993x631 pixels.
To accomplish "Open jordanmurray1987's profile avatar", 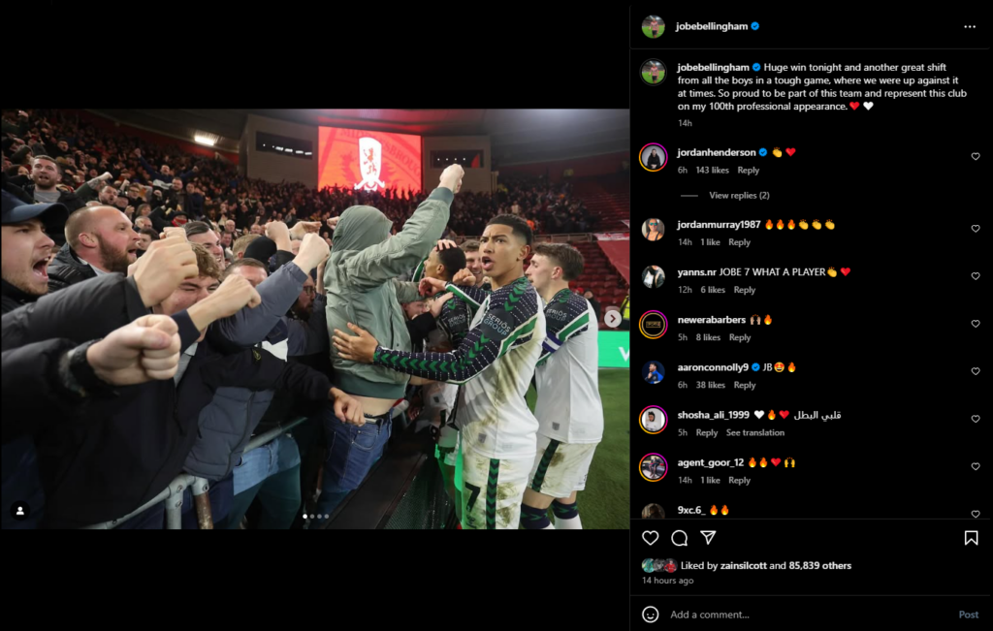I will (653, 229).
